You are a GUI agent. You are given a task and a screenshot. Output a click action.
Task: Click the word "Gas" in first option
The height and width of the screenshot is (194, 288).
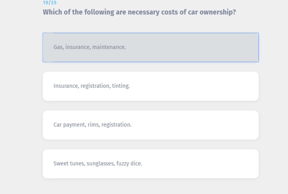pos(58,47)
